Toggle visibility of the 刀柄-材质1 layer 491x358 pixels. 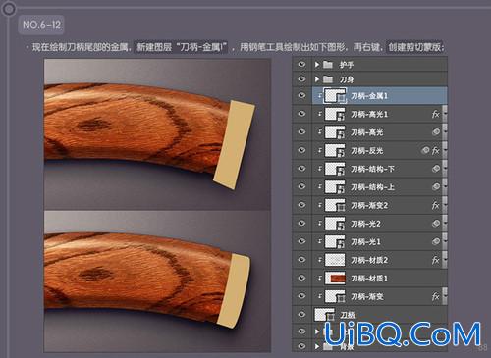click(301, 278)
